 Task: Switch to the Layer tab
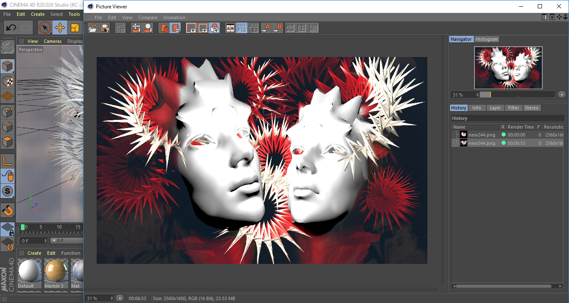point(495,108)
